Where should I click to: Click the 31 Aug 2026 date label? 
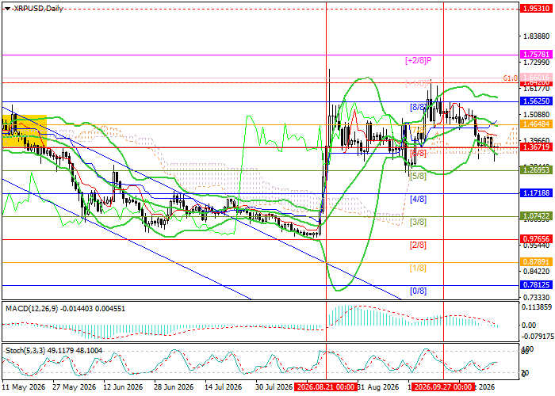378,387
